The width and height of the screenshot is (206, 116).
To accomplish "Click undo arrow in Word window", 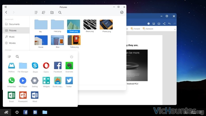I will (x=169, y=24).
